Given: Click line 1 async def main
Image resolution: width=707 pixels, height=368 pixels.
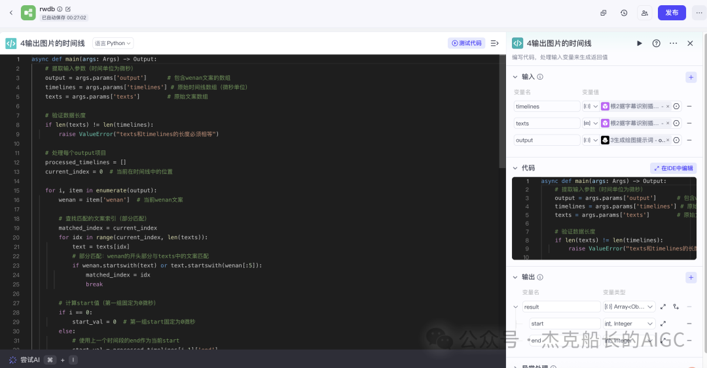Looking at the screenshot, I should [x=94, y=59].
